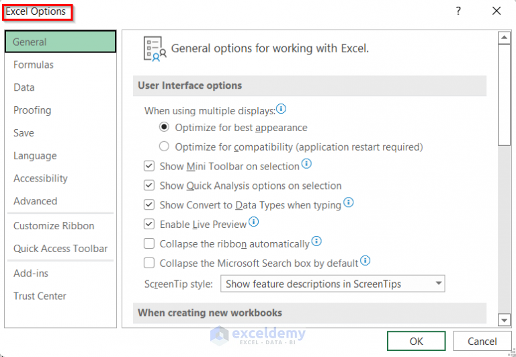The width and height of the screenshot is (516, 357).
Task: Open the ScreenTip style dropdown
Action: (333, 284)
